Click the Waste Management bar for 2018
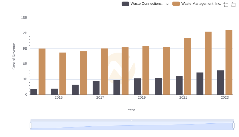239x137 pixels. tap(125, 71)
